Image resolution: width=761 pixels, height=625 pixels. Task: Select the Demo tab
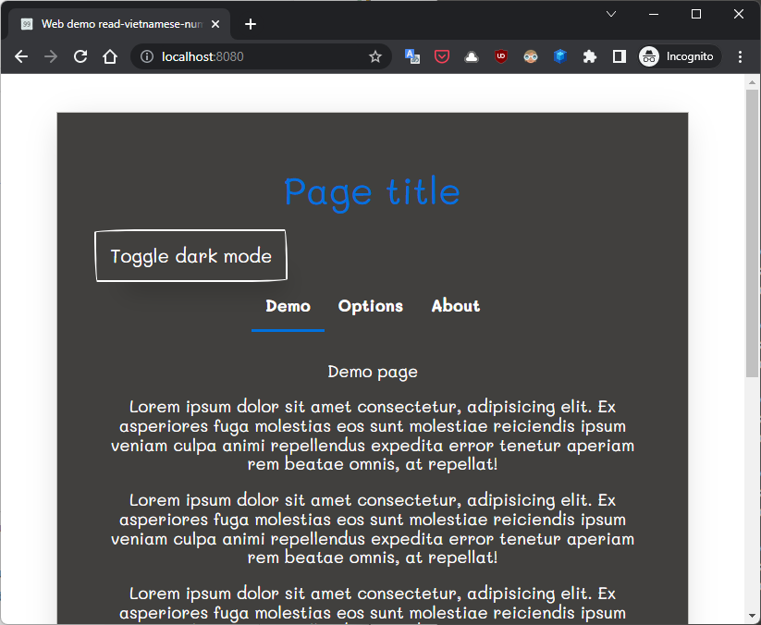(x=288, y=306)
